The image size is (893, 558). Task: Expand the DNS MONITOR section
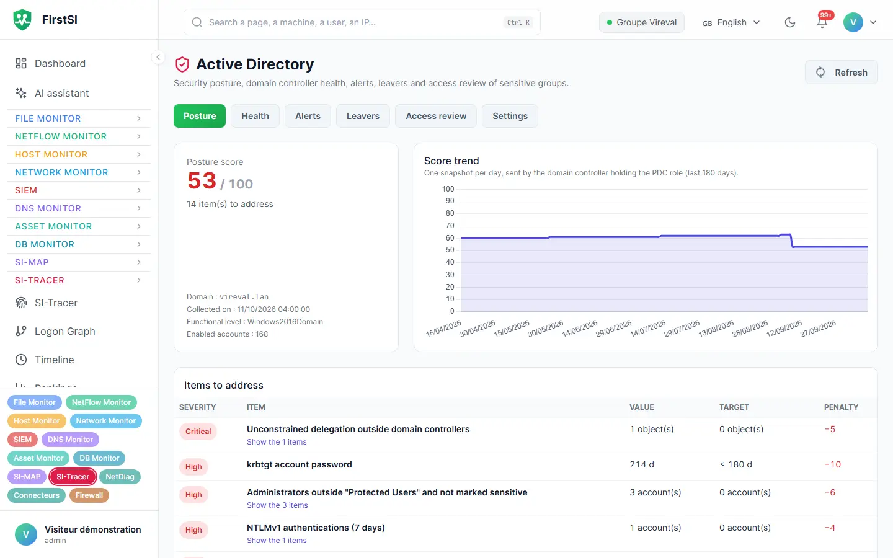79,208
